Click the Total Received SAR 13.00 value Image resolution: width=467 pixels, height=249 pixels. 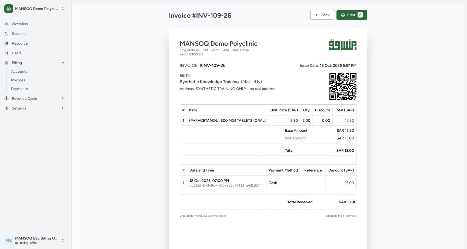click(348, 202)
